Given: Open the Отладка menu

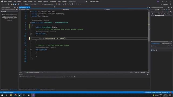Looking at the screenshot, I should [x=30, y=1].
